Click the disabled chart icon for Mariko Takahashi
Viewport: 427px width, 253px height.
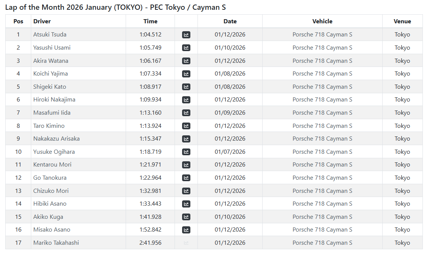(x=186, y=243)
